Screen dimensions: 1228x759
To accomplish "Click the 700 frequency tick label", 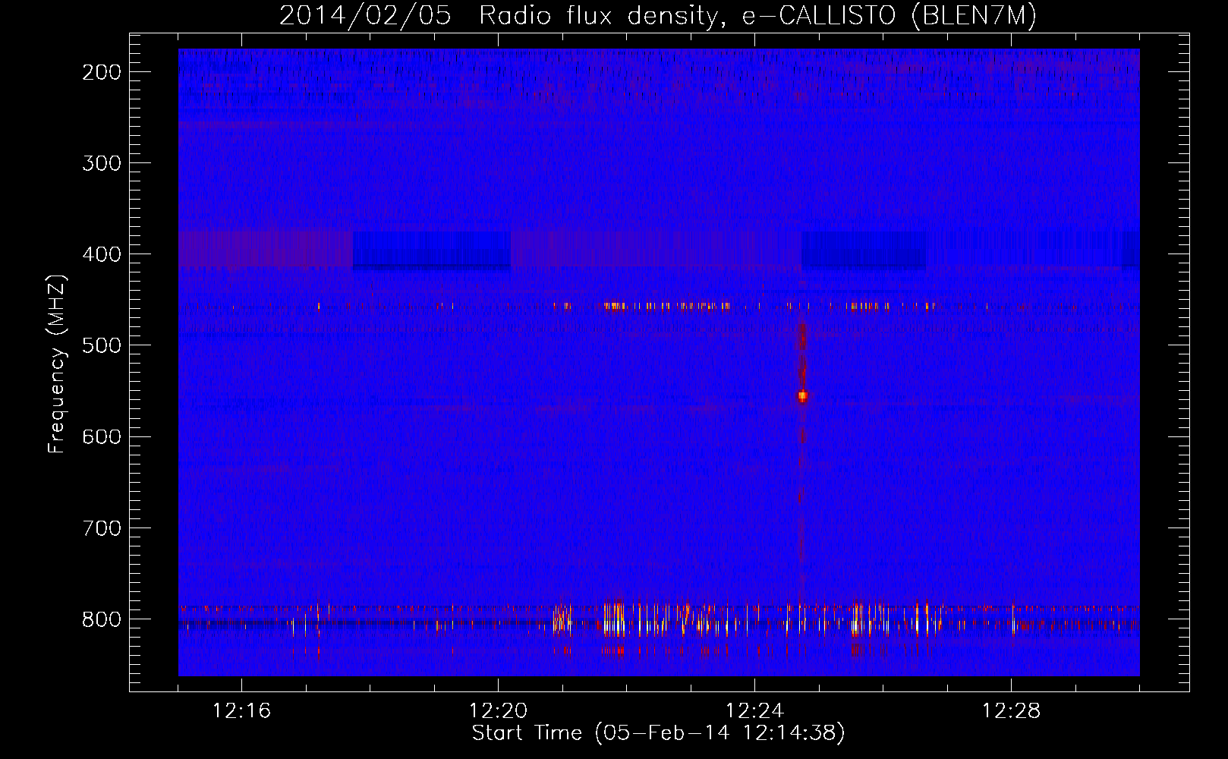I will pos(102,528).
